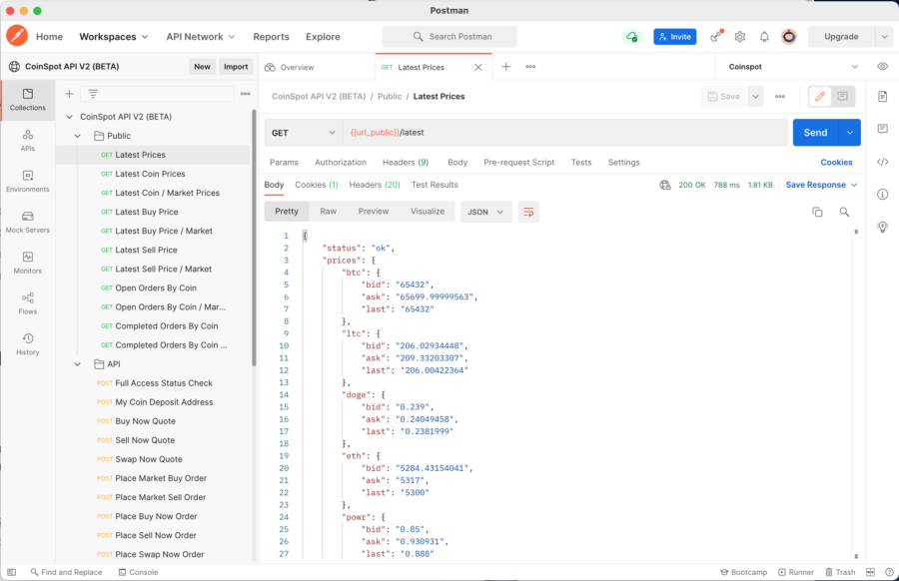Open the Test Results tab
This screenshot has width=899, height=581.
pos(435,185)
